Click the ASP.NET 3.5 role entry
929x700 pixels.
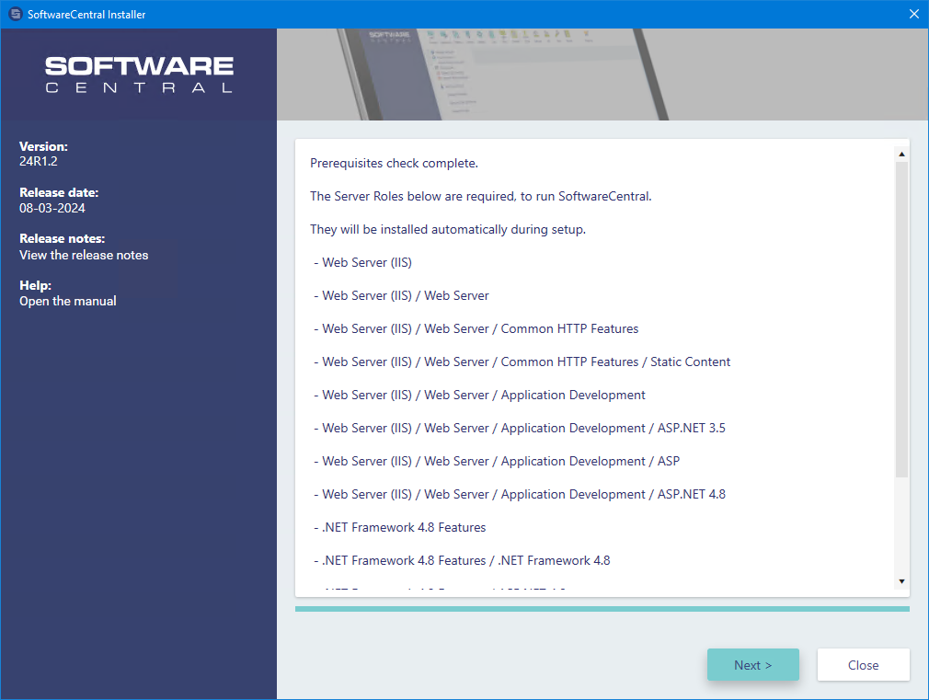tap(523, 429)
